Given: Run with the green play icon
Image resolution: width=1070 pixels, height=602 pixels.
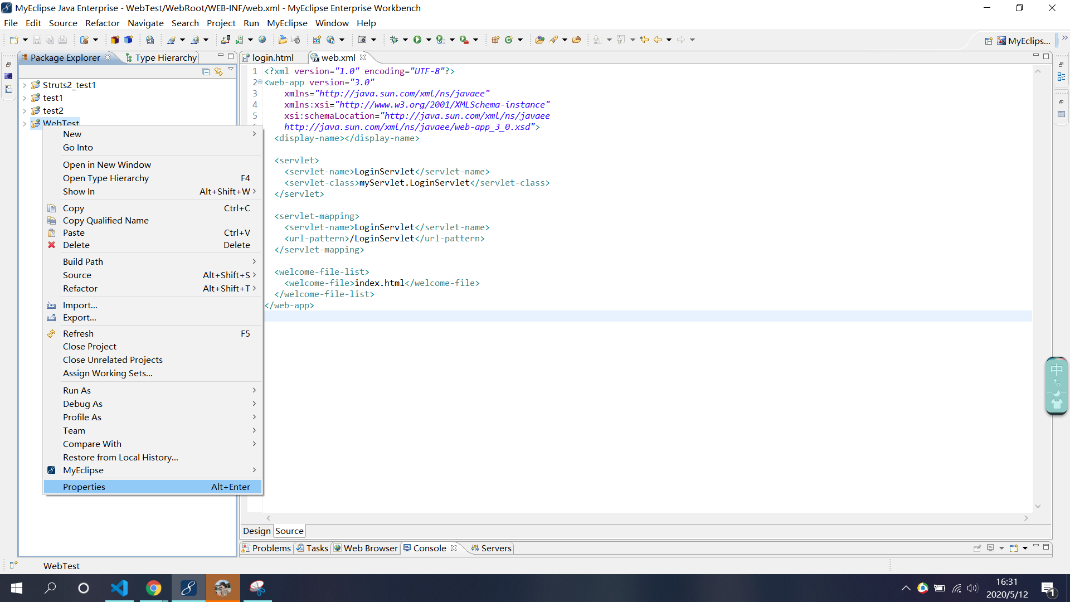Looking at the screenshot, I should pyautogui.click(x=417, y=40).
